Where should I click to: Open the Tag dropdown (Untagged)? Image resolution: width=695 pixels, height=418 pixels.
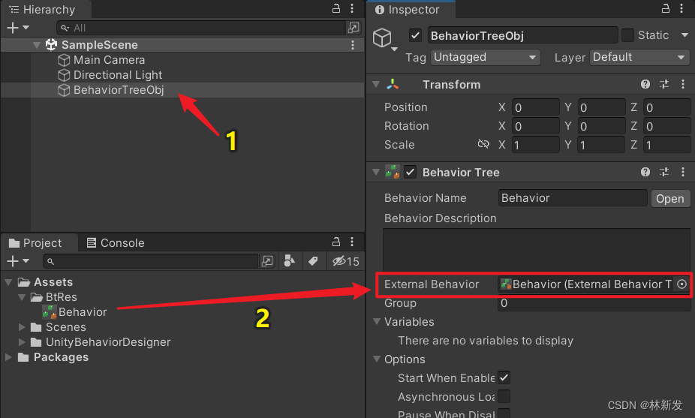(x=486, y=57)
